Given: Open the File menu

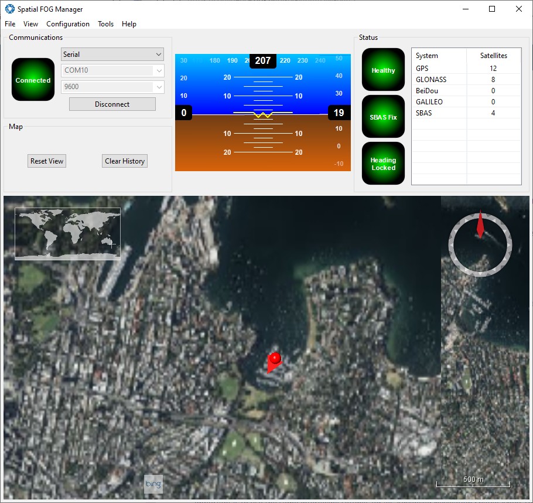Looking at the screenshot, I should pyautogui.click(x=10, y=24).
